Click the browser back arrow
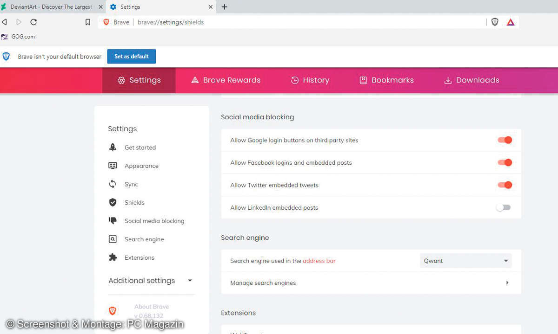Screen dimensions: 558x334 pyautogui.click(x=4, y=22)
